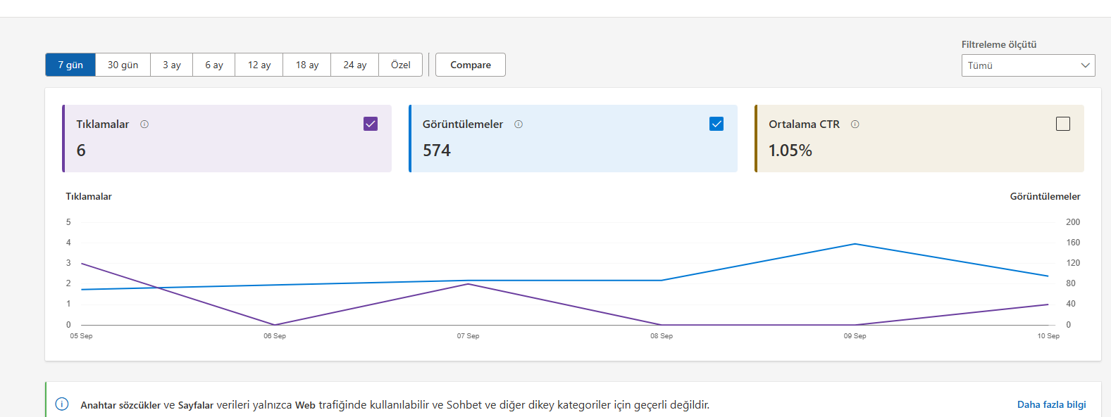Viewport: 1111px width, 417px height.
Task: Click the info icon beside Anahtar sözcükler notice
Action: pyautogui.click(x=62, y=404)
